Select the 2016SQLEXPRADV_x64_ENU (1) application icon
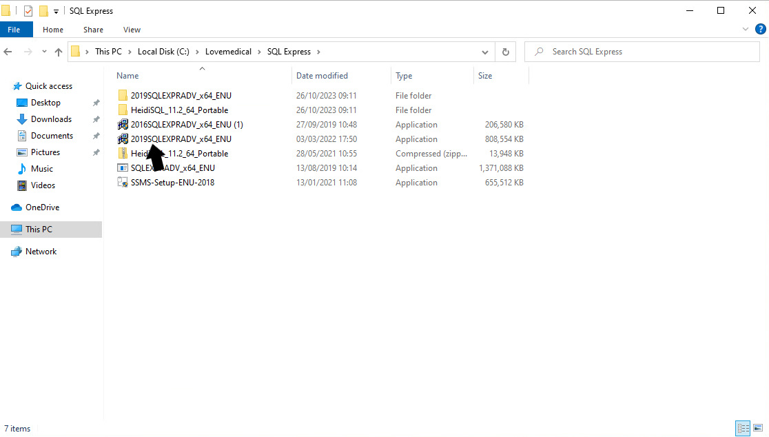Image resolution: width=769 pixels, height=437 pixels. pos(123,124)
